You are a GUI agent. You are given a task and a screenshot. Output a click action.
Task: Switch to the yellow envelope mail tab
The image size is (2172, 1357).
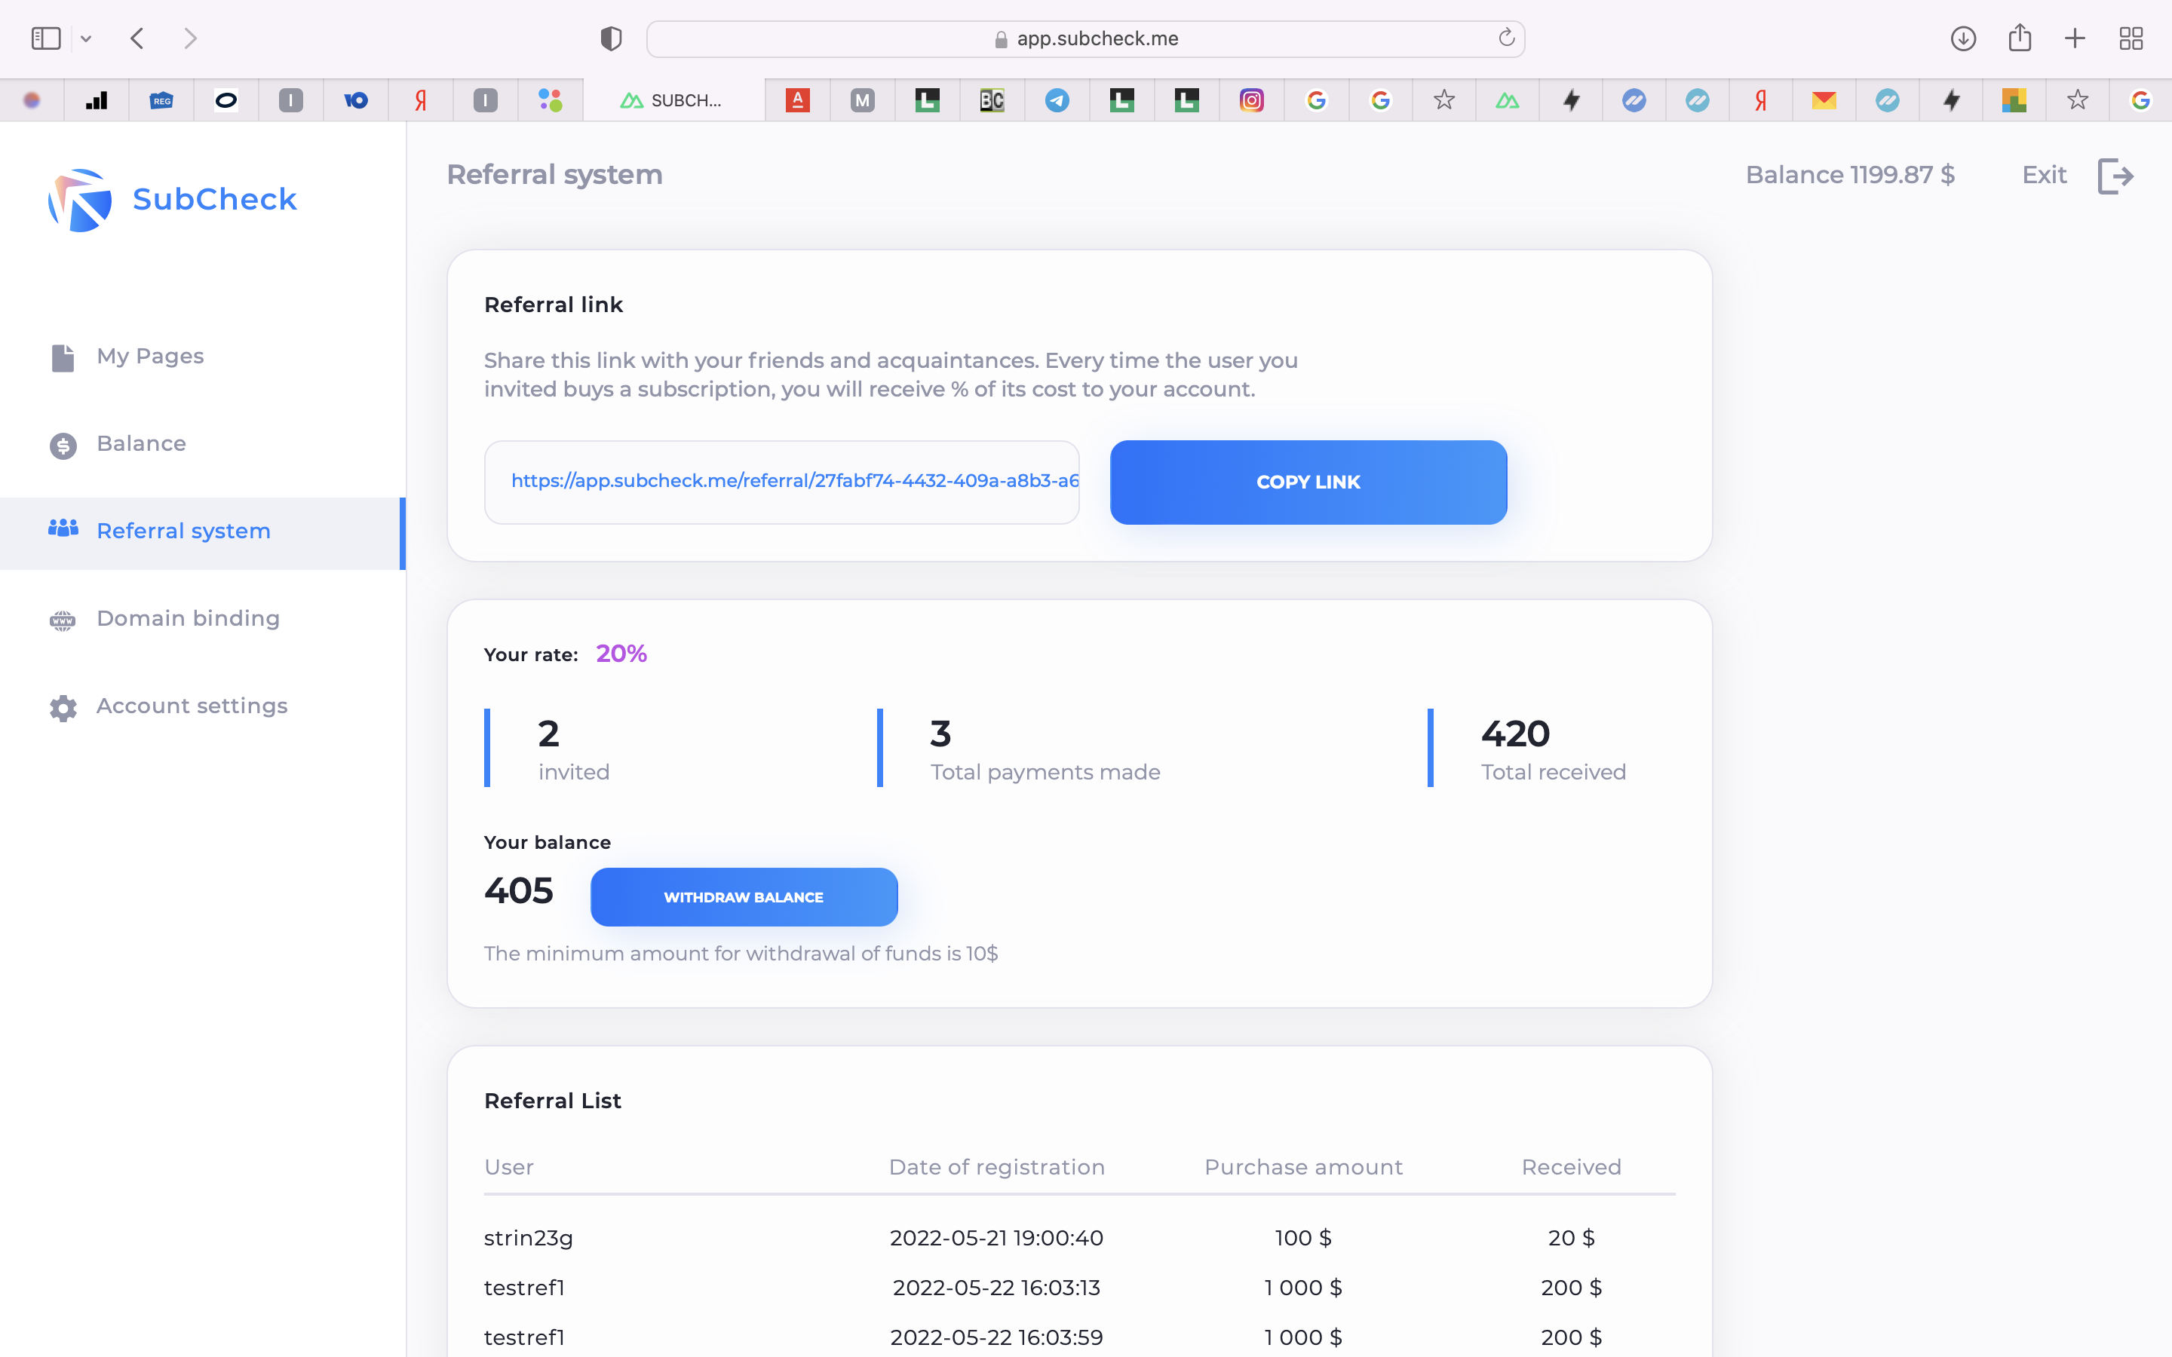(1824, 100)
